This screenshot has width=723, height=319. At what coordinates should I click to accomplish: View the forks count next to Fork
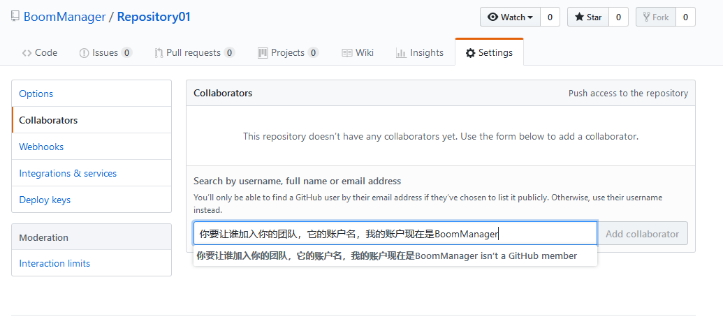(686, 17)
